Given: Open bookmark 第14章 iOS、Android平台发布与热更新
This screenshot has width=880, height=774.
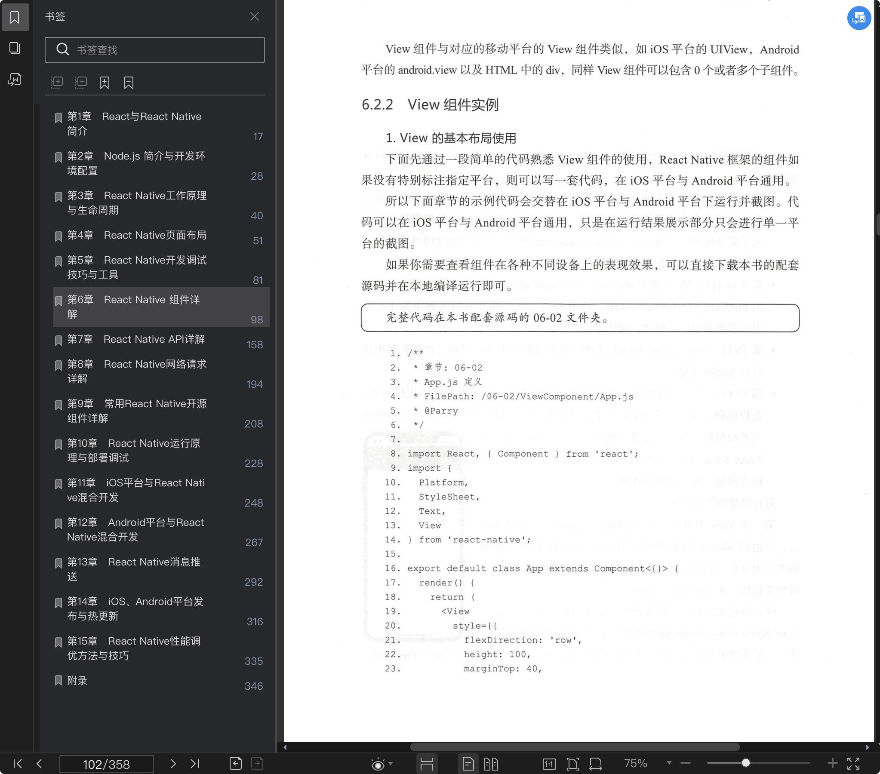Looking at the screenshot, I should tap(161, 610).
